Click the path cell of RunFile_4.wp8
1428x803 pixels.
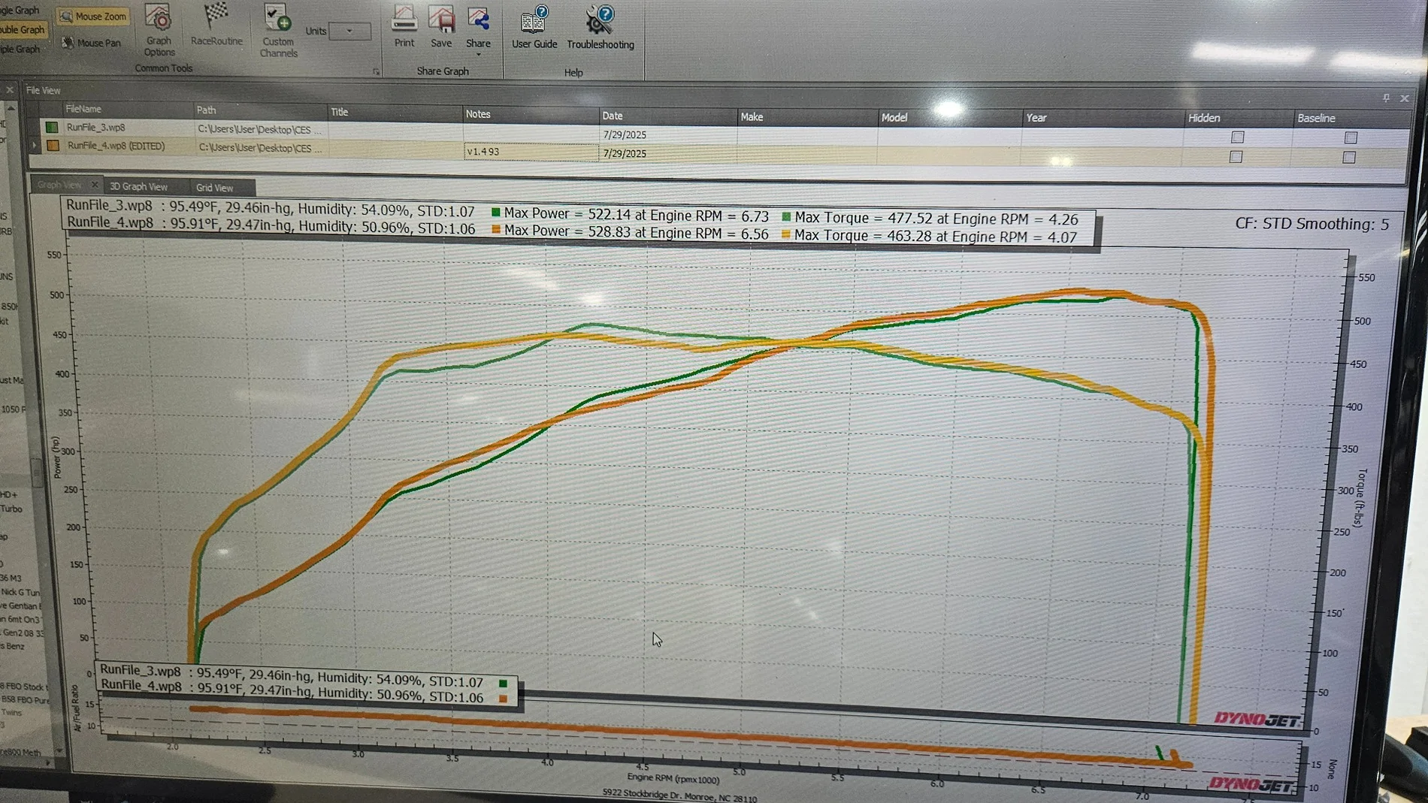click(260, 148)
